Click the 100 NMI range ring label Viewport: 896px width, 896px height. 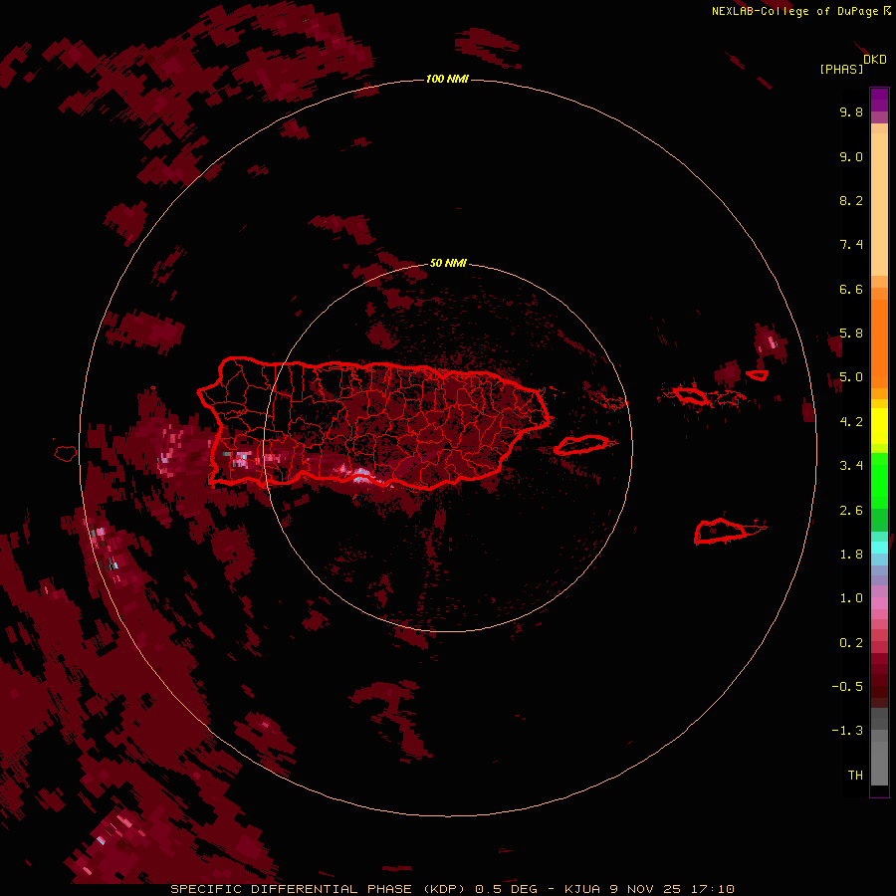point(447,79)
